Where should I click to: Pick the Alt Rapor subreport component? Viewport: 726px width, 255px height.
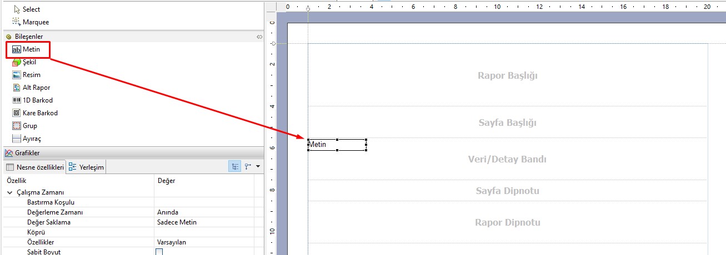pyautogui.click(x=31, y=88)
